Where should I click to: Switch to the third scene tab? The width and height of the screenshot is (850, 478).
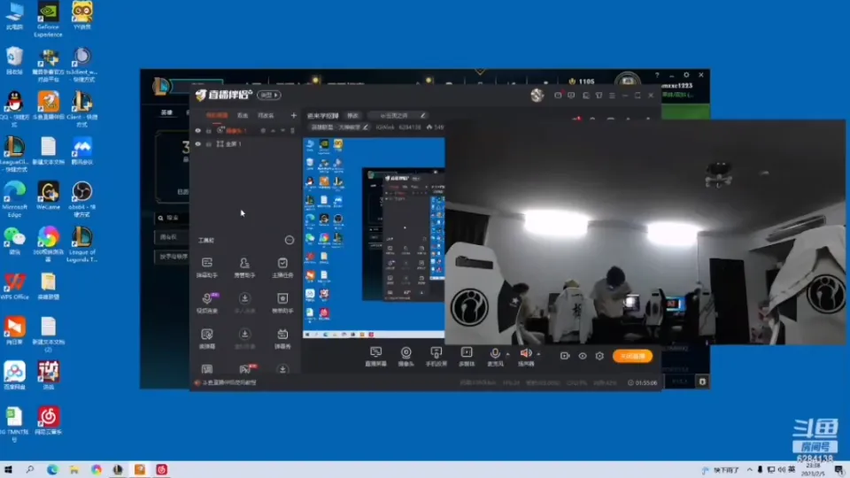click(x=266, y=115)
